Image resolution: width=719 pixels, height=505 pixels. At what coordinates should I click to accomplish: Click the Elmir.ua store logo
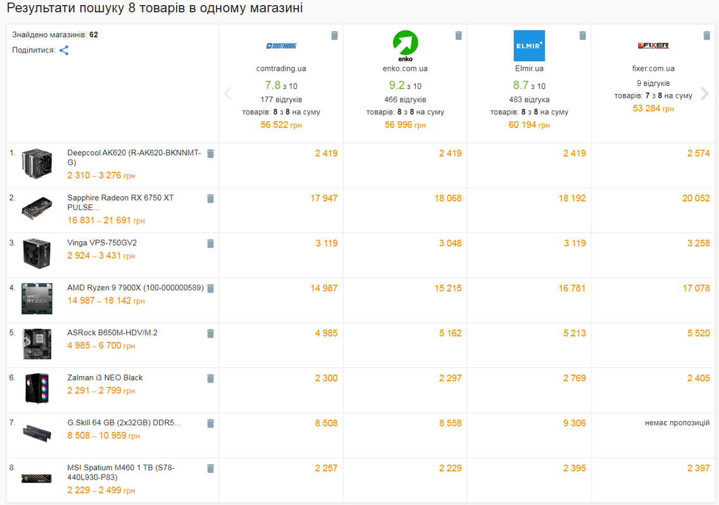click(x=529, y=45)
